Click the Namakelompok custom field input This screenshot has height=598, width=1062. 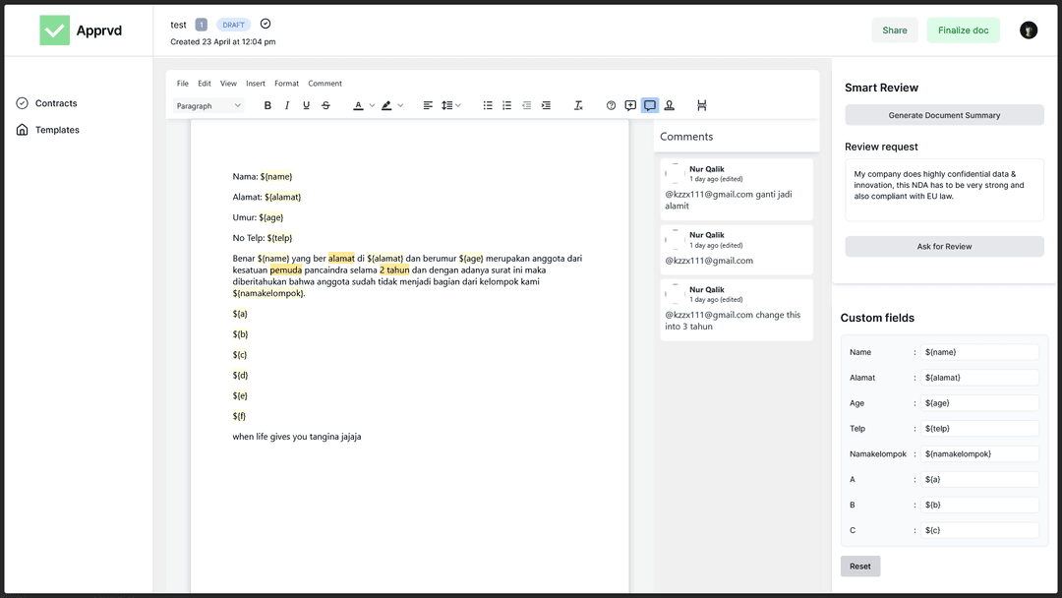(x=979, y=454)
